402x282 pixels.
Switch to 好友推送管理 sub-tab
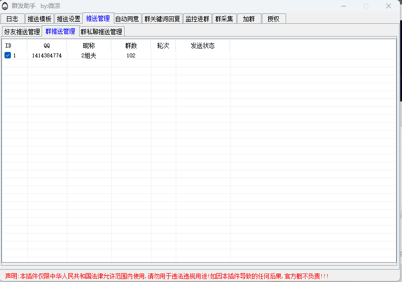coord(22,32)
